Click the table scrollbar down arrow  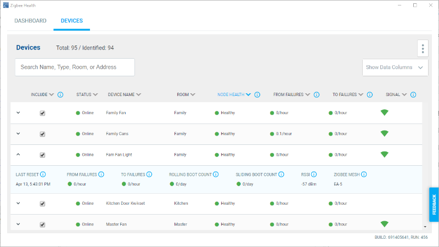[x=425, y=227]
